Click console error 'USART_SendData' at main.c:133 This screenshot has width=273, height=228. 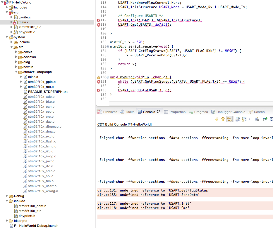coord(148,195)
